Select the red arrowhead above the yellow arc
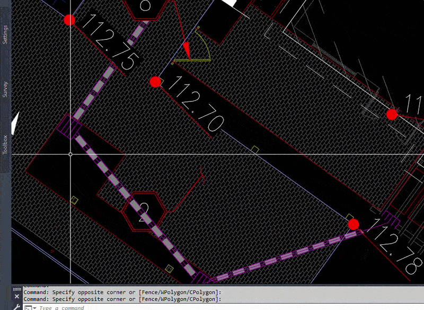Viewport: 424px width, 310px height. click(187, 50)
